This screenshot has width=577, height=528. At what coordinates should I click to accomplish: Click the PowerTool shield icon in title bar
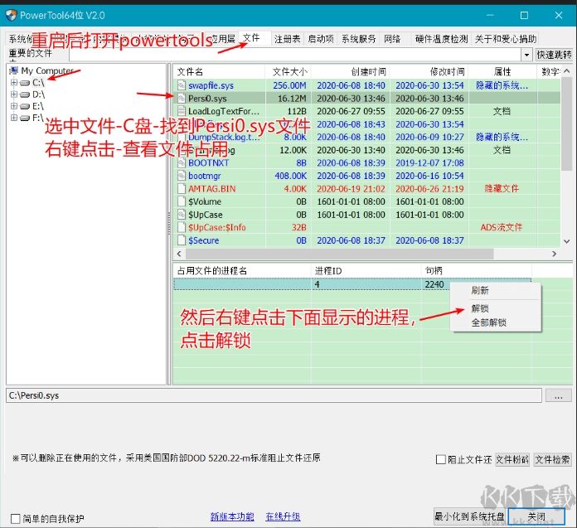11,15
